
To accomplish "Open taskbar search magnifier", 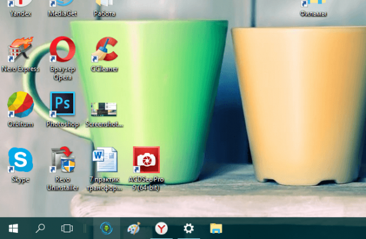I will (40, 229).
